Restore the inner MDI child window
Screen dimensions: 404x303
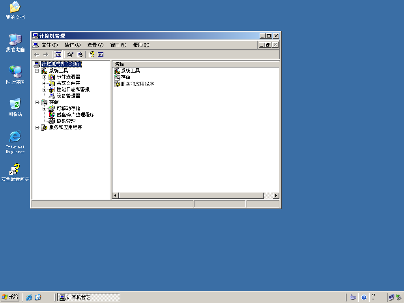tap(268, 45)
